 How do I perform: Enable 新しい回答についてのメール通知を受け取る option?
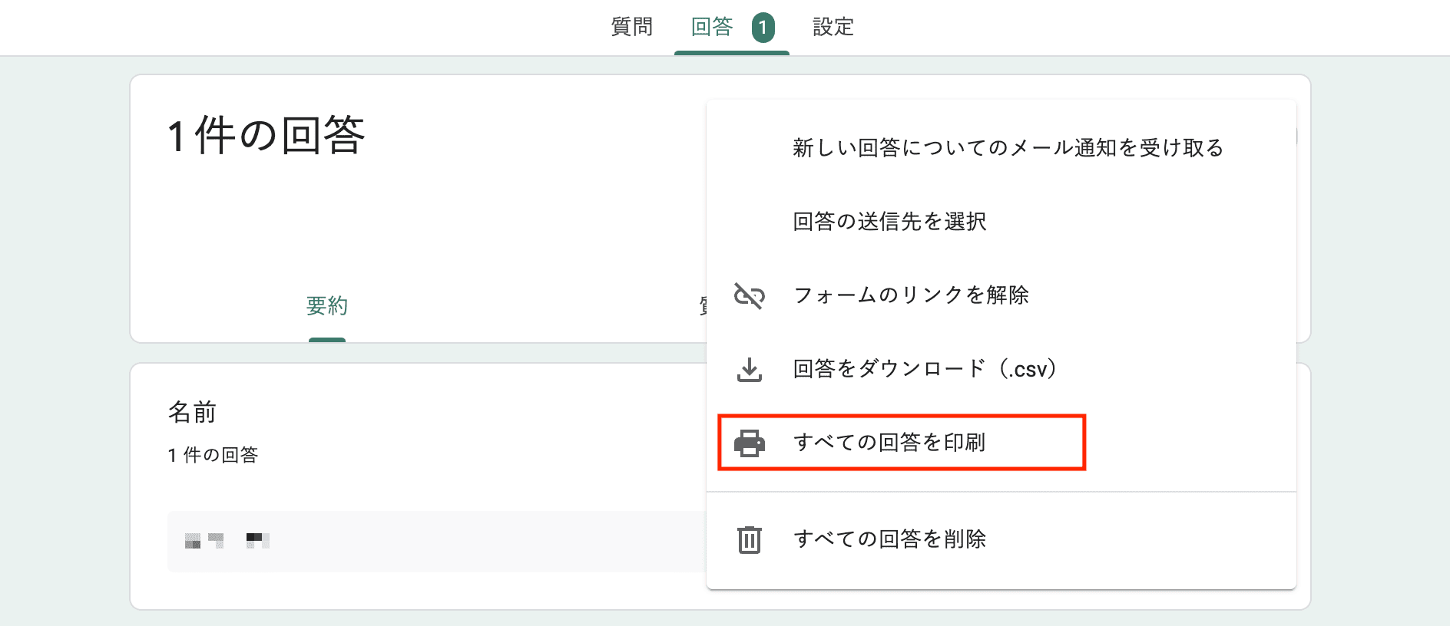1008,148
